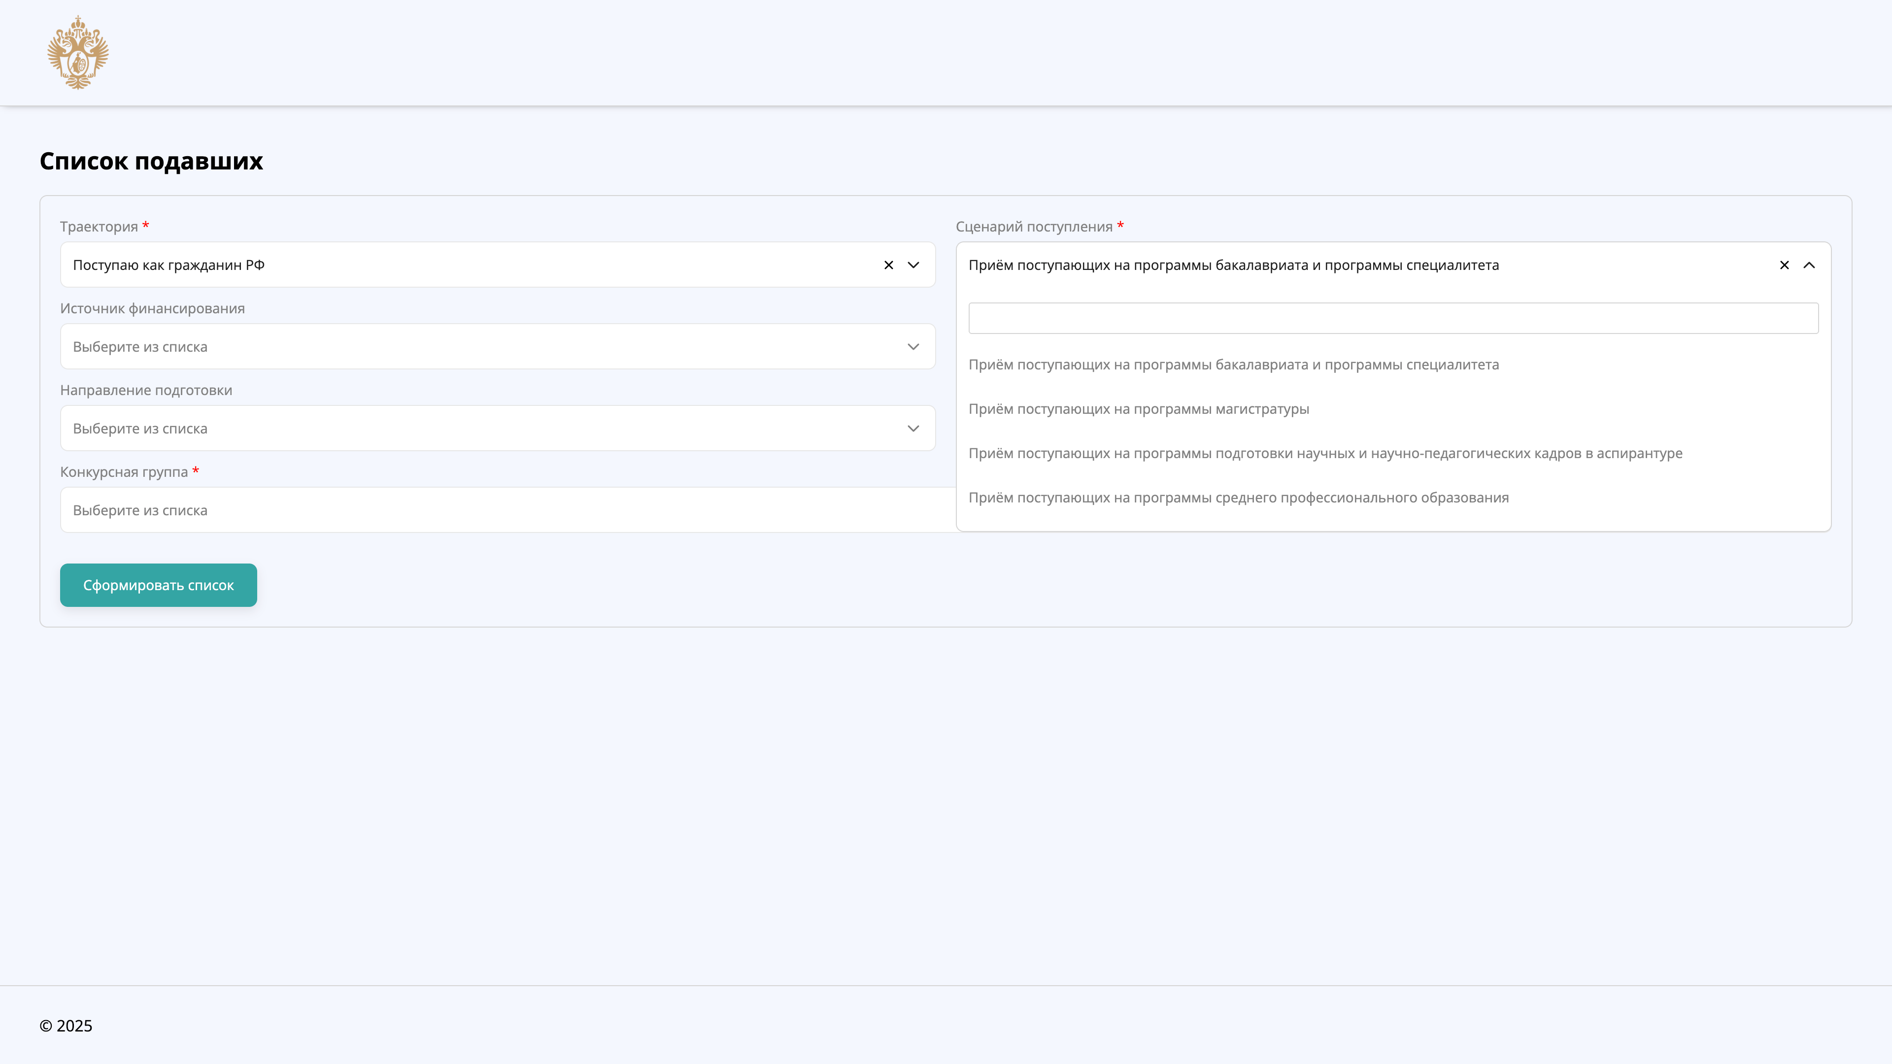Viewport: 1892px width, 1064px height.
Task: Collapse the "Сценарий поступления" dropdown
Action: click(1810, 265)
